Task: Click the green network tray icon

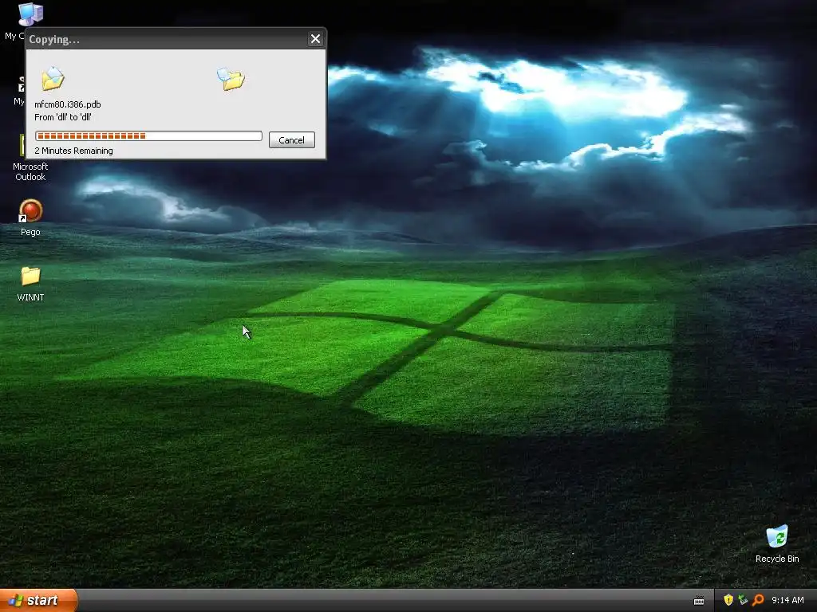Action: pos(743,600)
